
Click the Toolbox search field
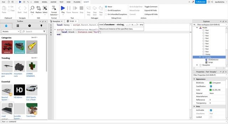pos(33,32)
